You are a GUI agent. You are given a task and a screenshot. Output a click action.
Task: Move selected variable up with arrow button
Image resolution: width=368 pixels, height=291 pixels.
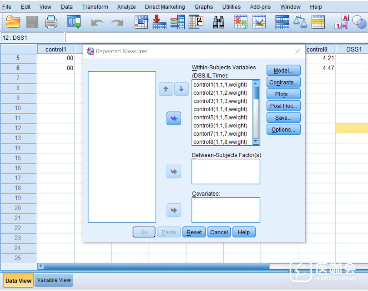pos(166,89)
